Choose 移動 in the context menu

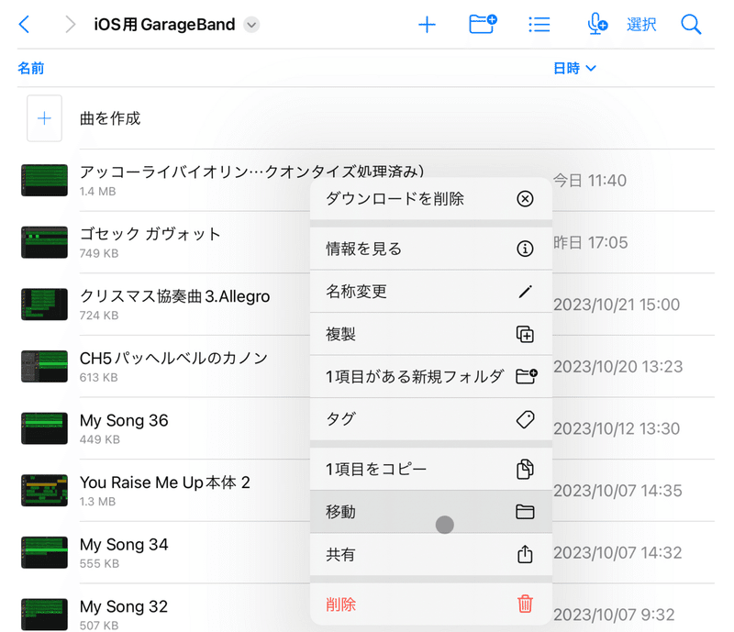coord(431,512)
